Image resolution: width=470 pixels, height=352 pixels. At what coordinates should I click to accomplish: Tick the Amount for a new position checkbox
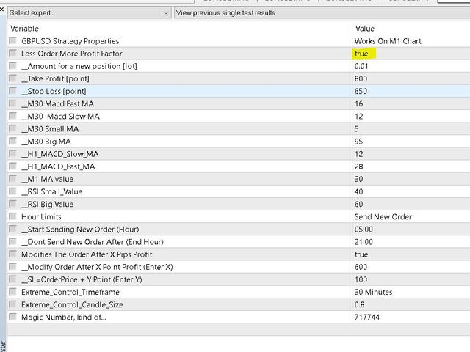(x=12, y=65)
